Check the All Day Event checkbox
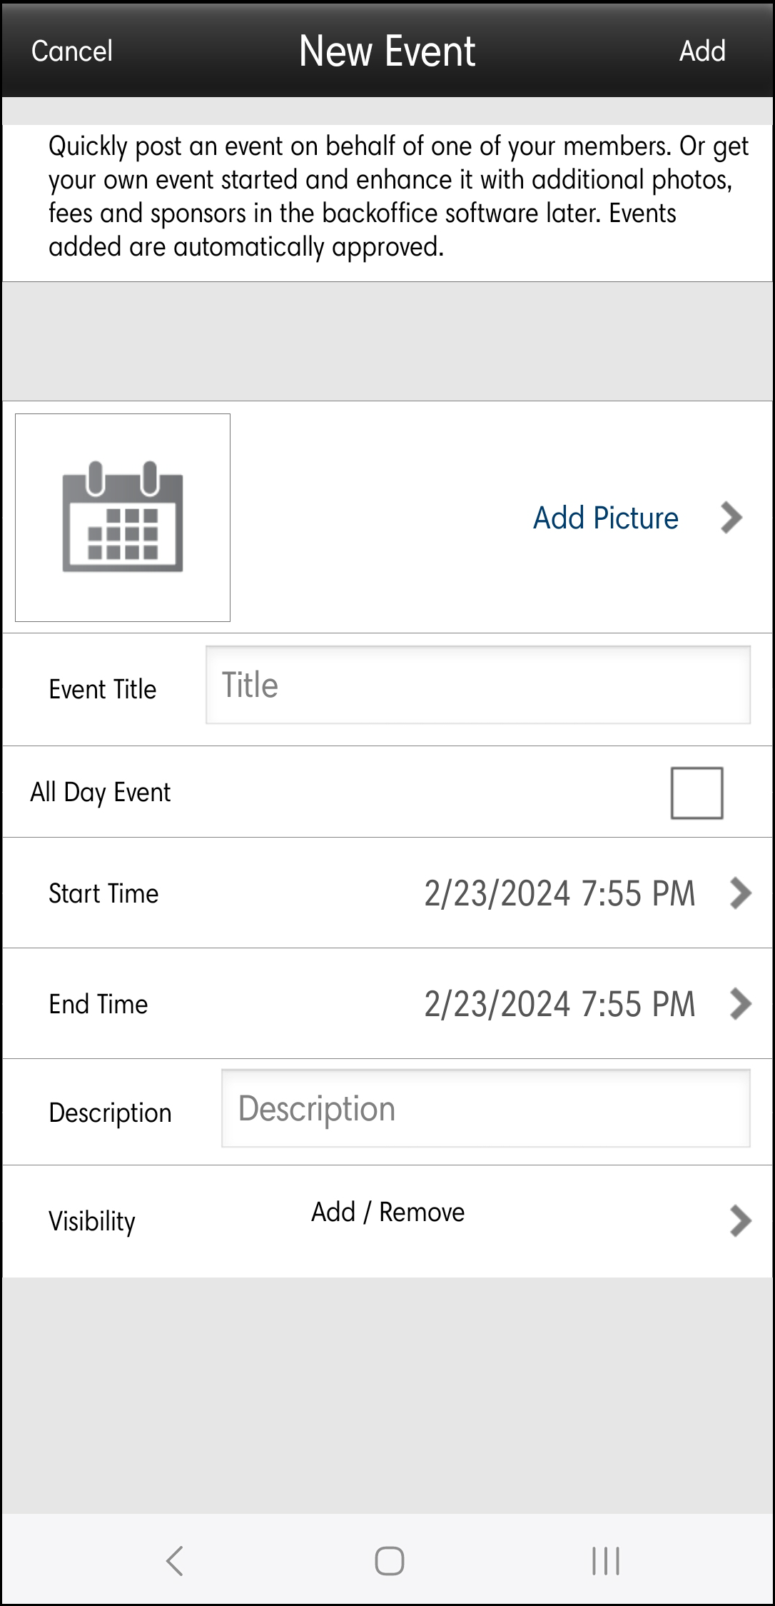Image resolution: width=775 pixels, height=1606 pixels. point(697,793)
